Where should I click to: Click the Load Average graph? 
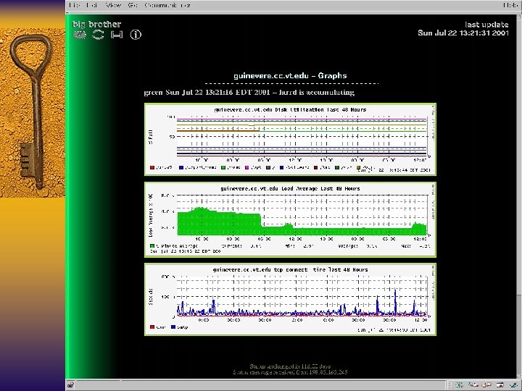tap(290, 219)
